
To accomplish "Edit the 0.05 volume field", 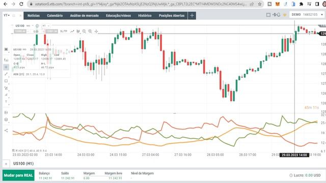I will pos(36,32).
